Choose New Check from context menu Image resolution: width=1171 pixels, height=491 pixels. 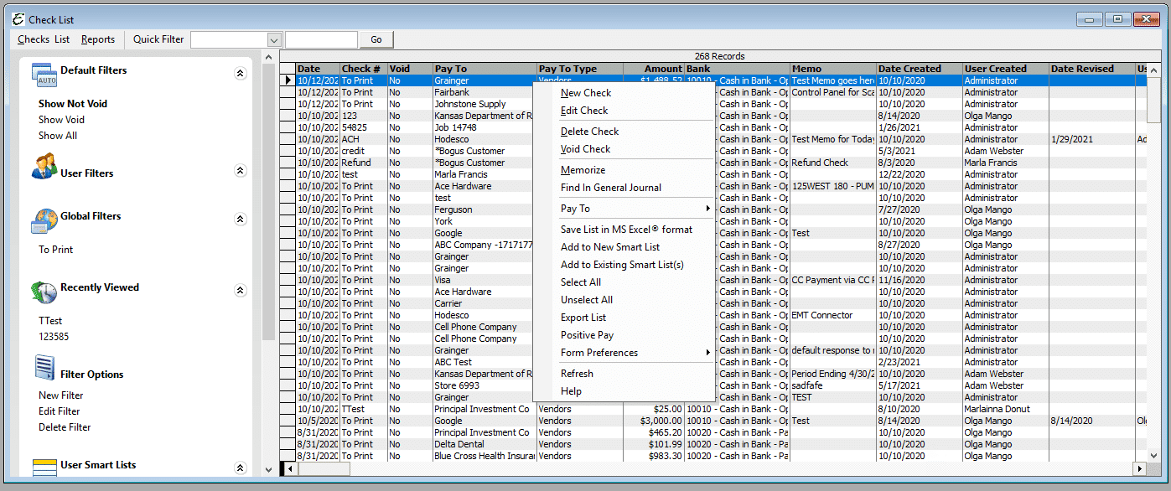point(586,93)
